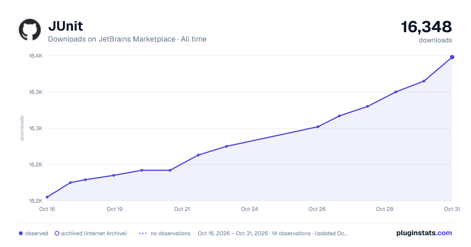Click the Downloads on JetBrains Marketplace subtitle
Image resolution: width=471 pixels, height=247 pixels.
point(127,39)
